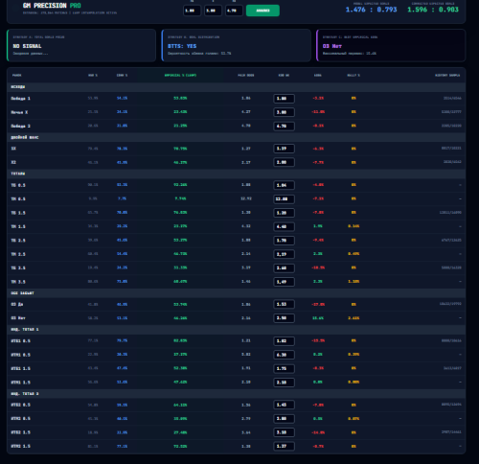This screenshot has width=479, height=464.
Task: Click the ИТМ2 1.5 odds input field
Action: click(284, 446)
